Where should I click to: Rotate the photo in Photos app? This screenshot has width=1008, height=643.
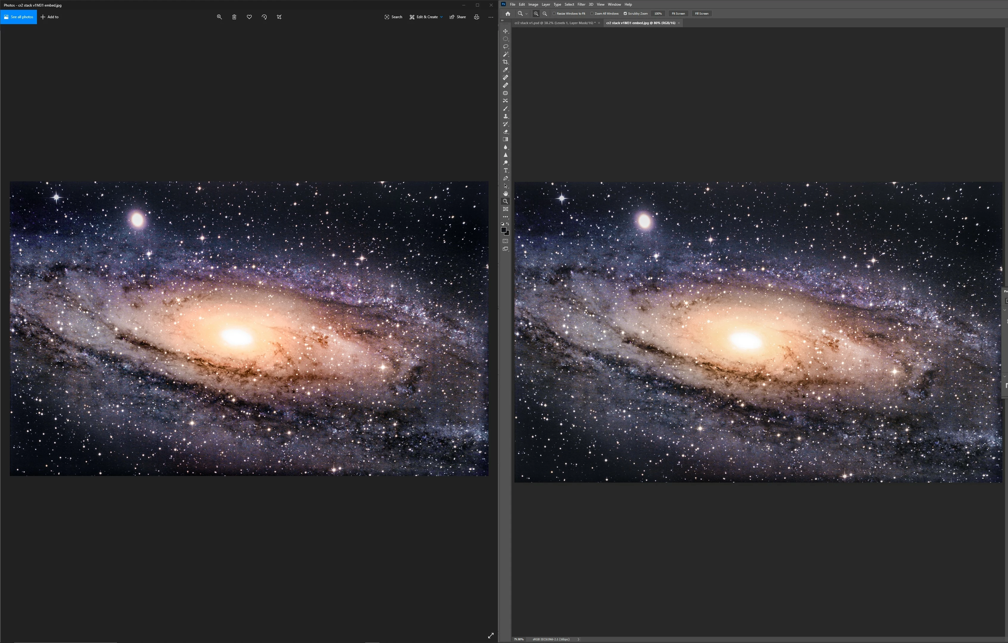264,17
